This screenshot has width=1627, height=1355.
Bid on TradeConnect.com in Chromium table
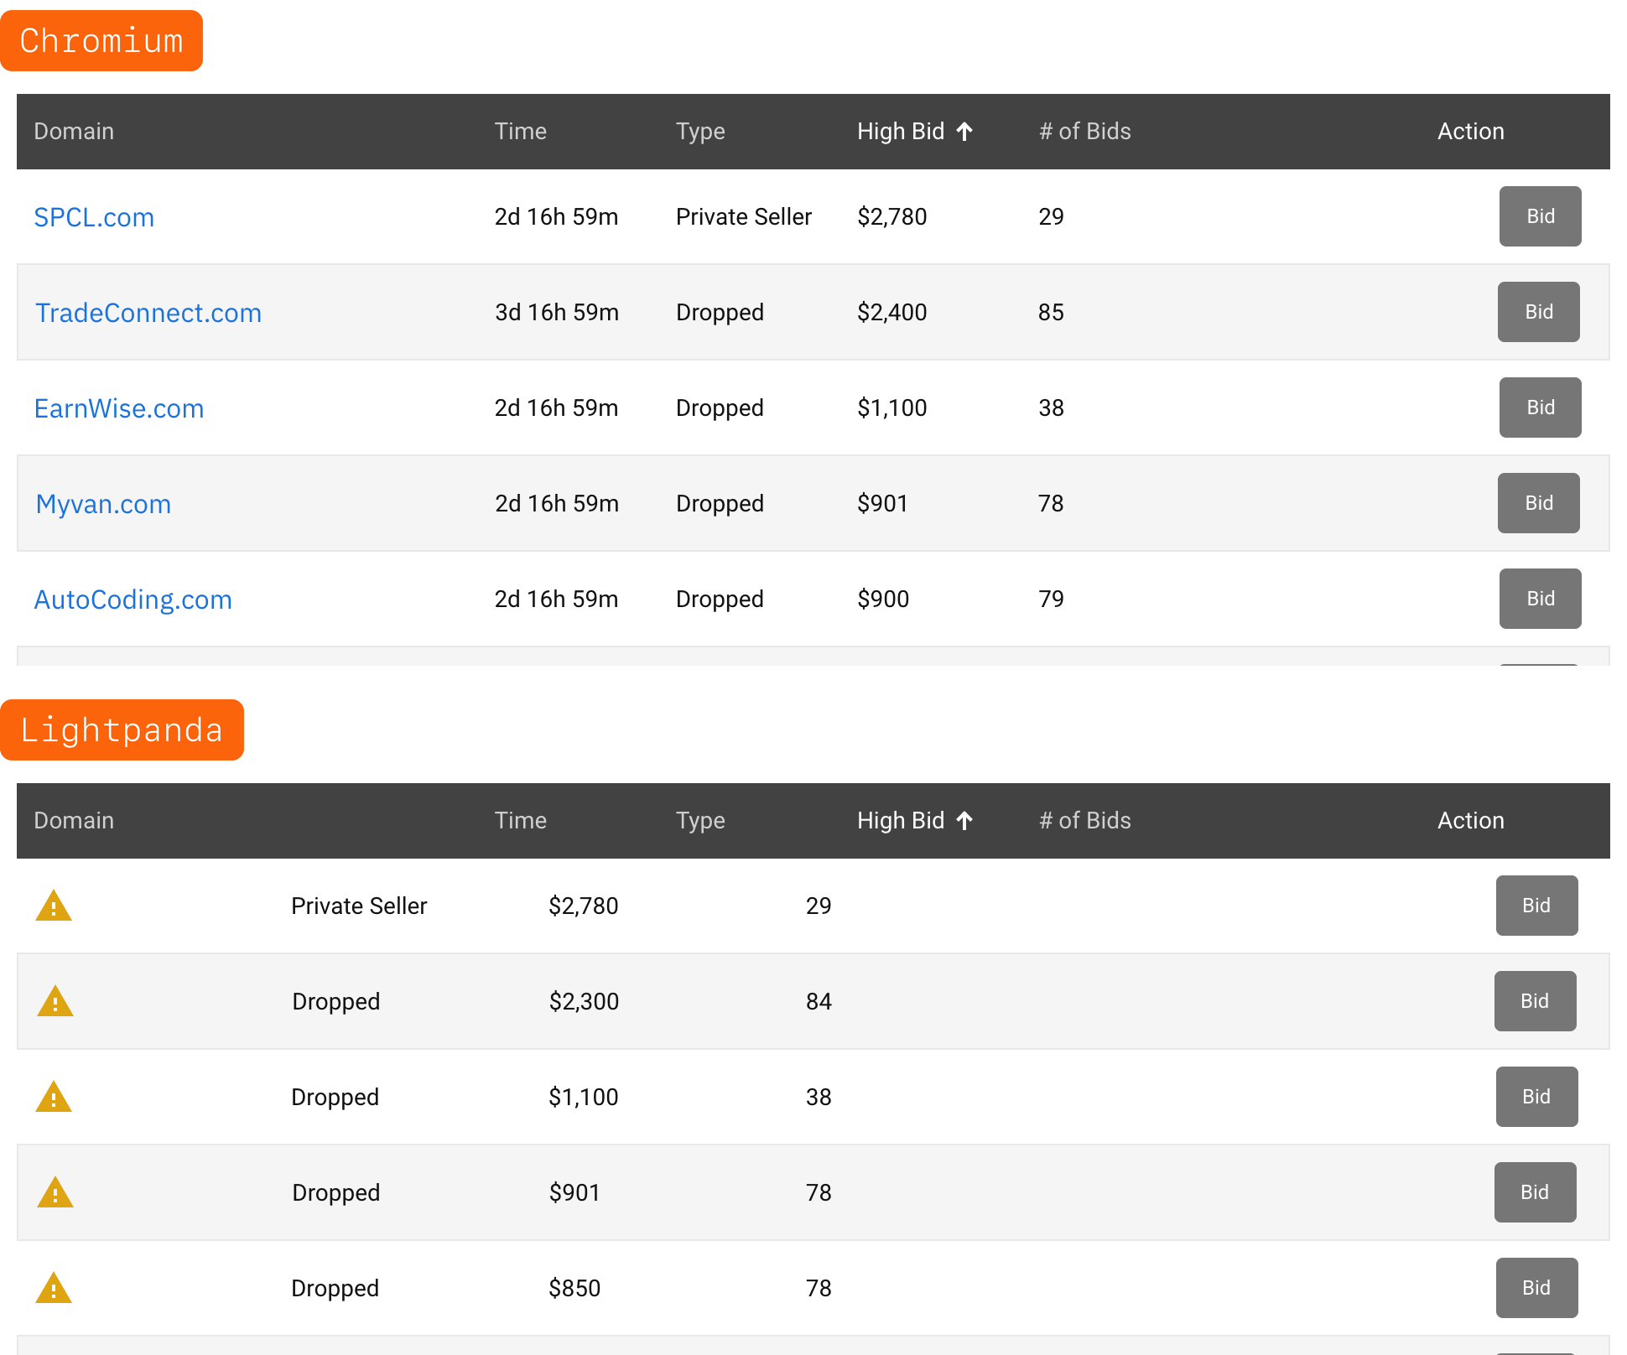(1538, 312)
